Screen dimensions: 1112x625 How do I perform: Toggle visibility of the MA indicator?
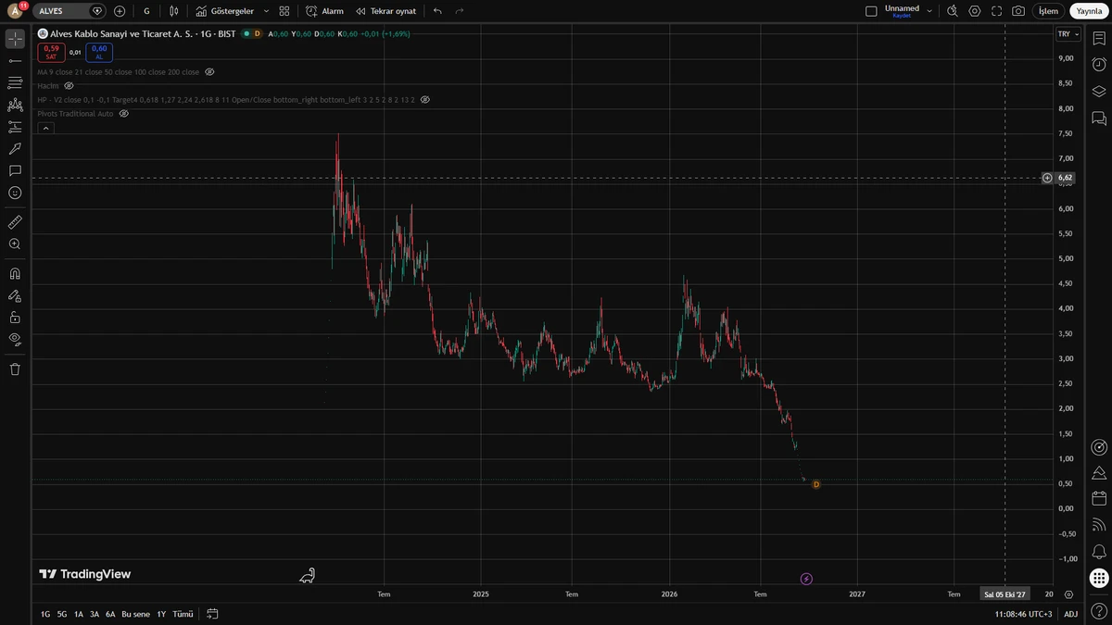click(x=209, y=71)
